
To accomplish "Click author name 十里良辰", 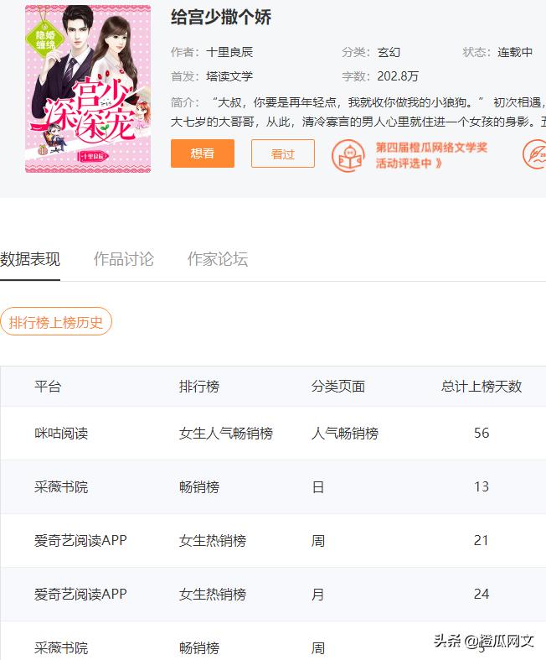I will click(229, 52).
